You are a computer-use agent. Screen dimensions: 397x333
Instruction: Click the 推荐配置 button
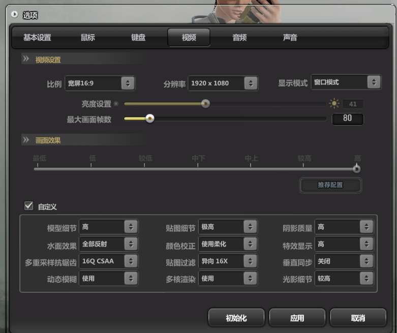point(330,185)
